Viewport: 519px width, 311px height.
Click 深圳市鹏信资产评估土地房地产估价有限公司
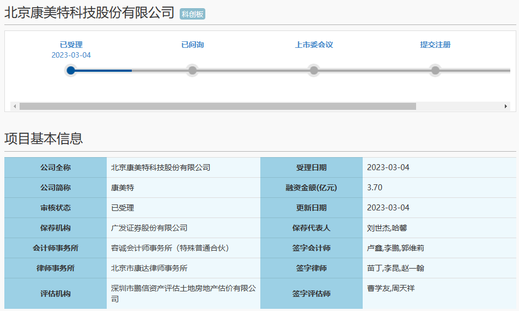click(184, 294)
